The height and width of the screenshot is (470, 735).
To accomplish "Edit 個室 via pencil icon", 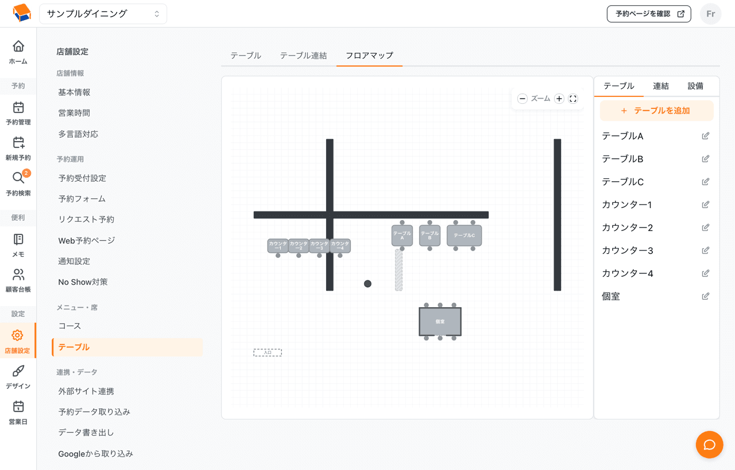I will (706, 296).
